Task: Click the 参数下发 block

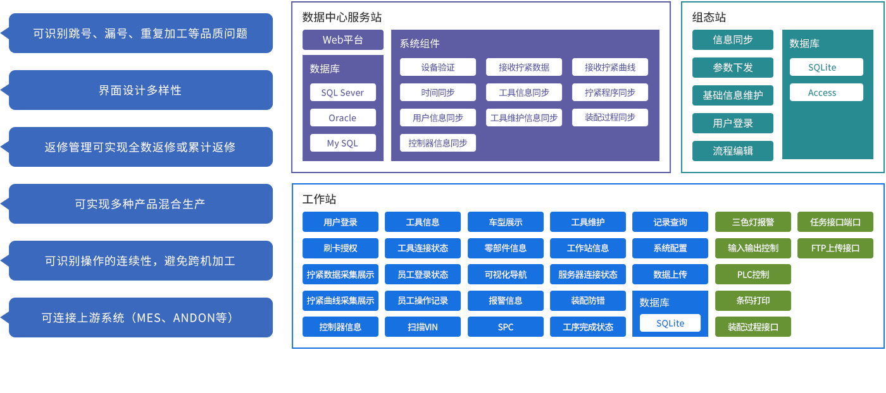Action: (x=733, y=68)
